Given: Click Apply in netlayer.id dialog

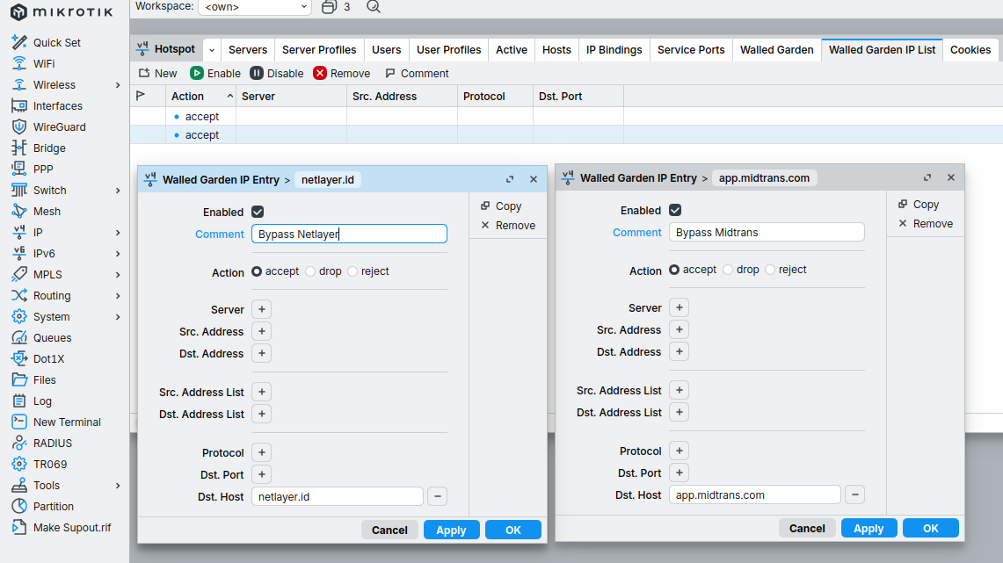Looking at the screenshot, I should point(451,530).
